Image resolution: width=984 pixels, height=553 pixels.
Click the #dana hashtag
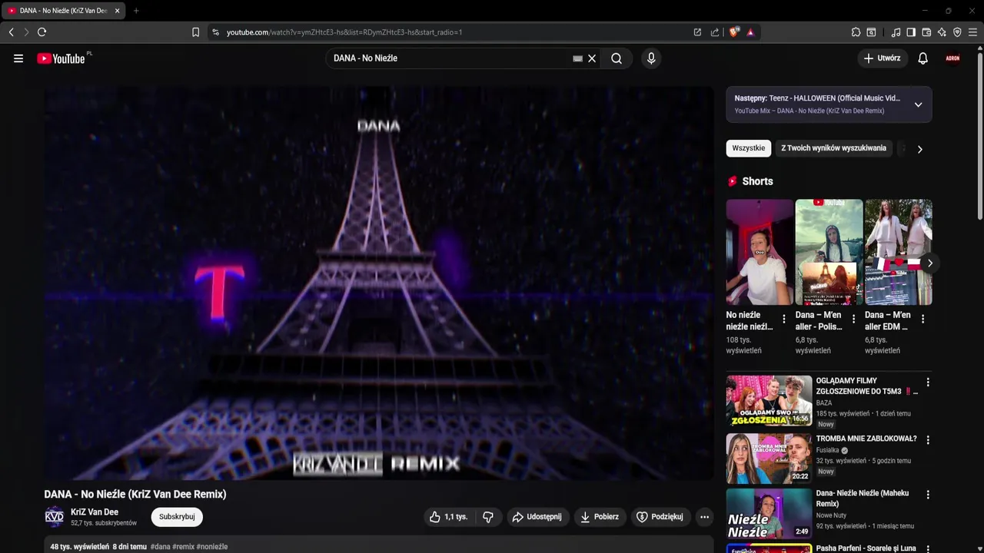(x=161, y=547)
